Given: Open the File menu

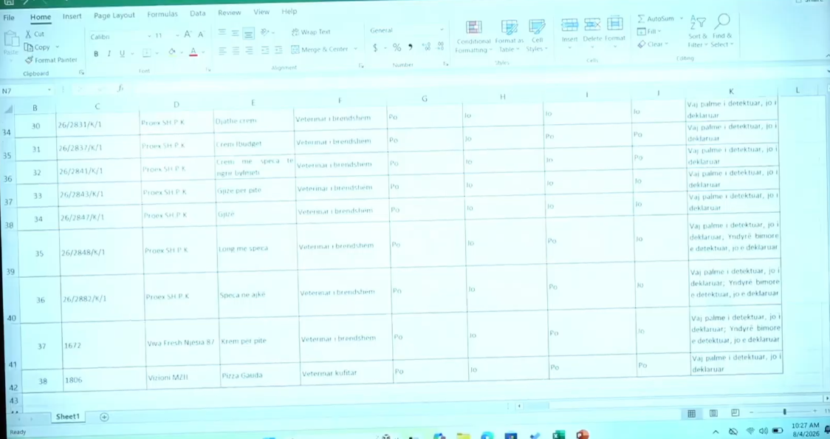Looking at the screenshot, I should click(8, 18).
